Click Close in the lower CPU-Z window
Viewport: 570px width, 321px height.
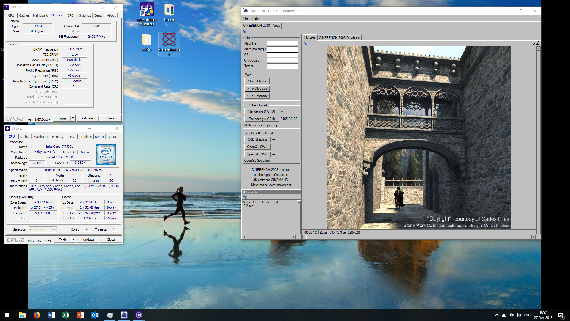tap(111, 240)
